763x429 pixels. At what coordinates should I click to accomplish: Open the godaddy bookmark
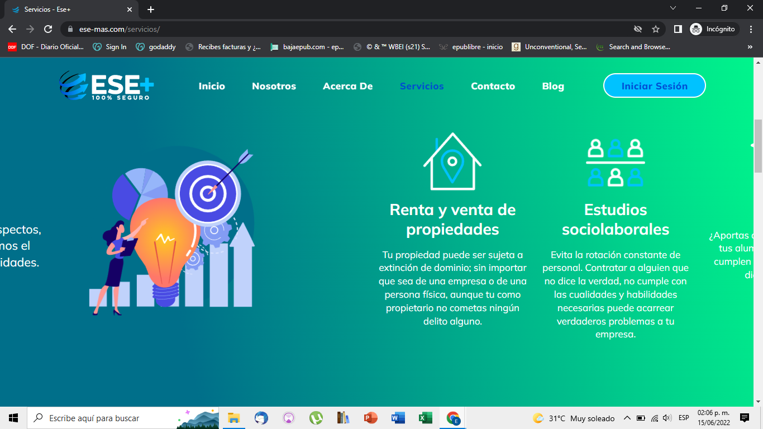tap(156, 47)
